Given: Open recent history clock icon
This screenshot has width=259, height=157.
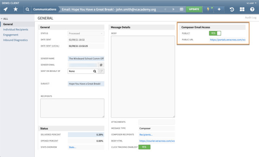Looking at the screenshot, I should coord(232,9).
